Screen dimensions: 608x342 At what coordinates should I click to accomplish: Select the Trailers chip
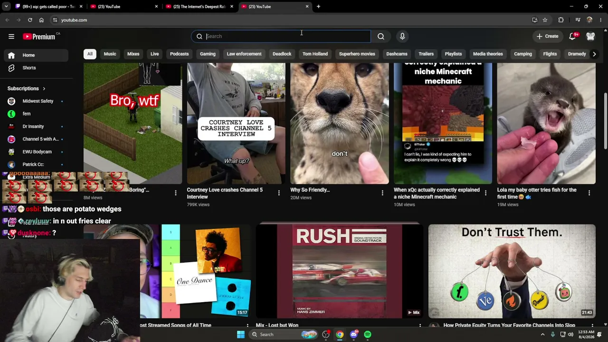[x=426, y=54]
